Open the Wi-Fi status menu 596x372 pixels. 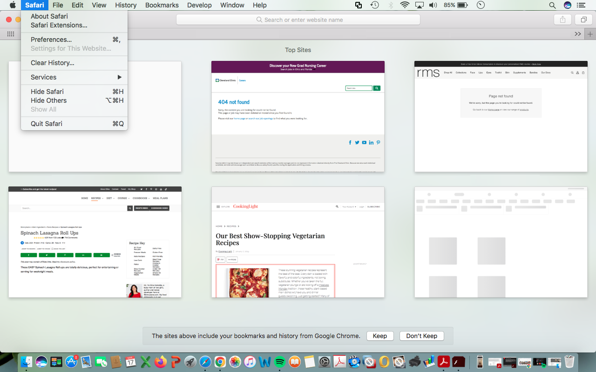(x=405, y=5)
